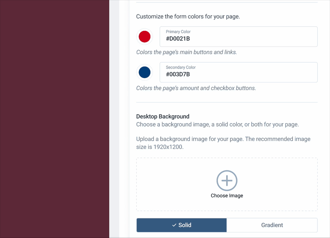Click the Desktop Background heading
330x238 pixels.
163,116
